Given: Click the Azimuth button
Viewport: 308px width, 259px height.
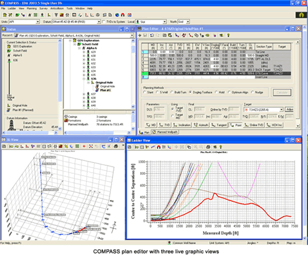Looking at the screenshot, I should (201, 125).
